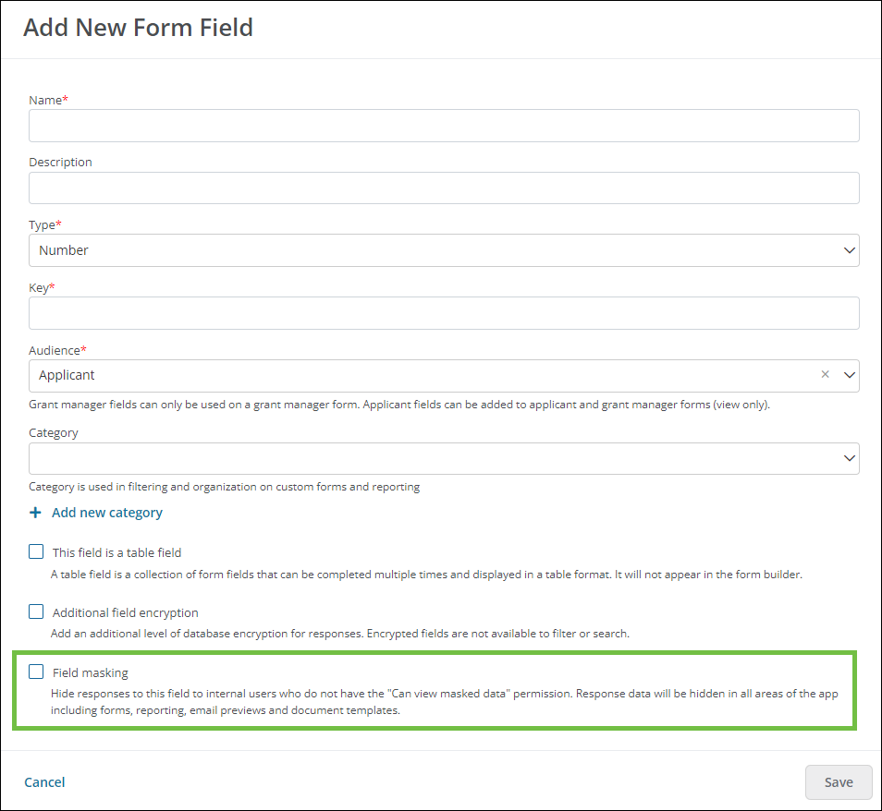Focus the Description input field

[x=444, y=188]
